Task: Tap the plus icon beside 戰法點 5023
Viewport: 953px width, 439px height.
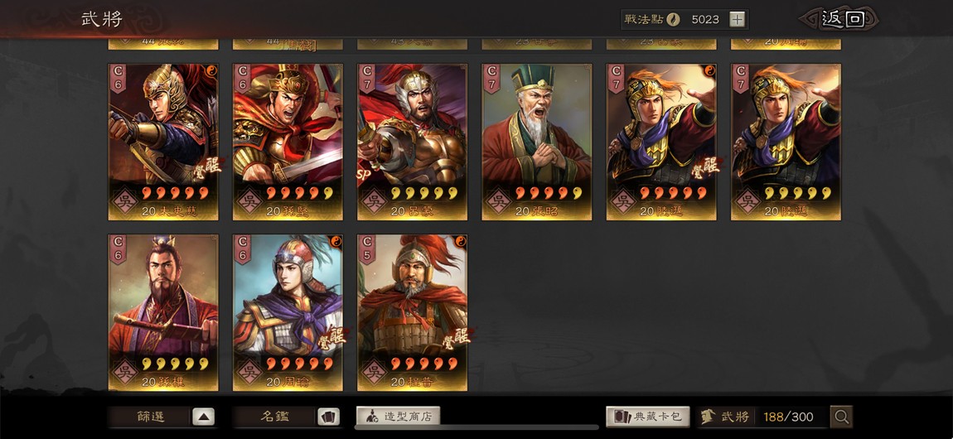Action: click(737, 19)
